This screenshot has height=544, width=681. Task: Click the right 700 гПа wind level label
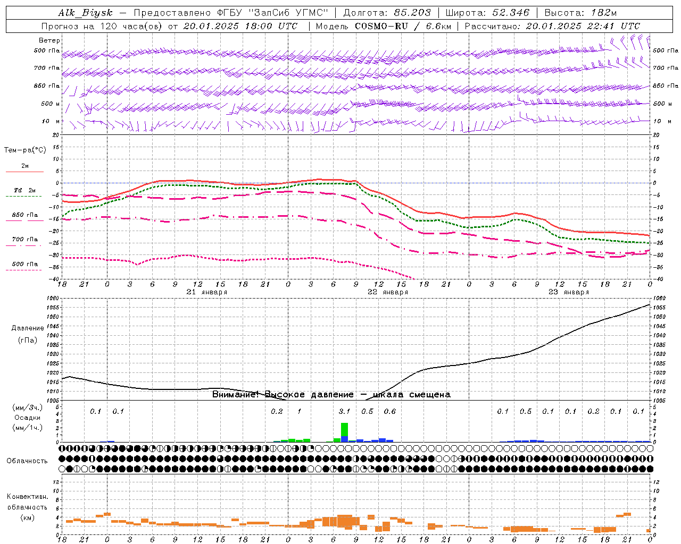(666, 68)
